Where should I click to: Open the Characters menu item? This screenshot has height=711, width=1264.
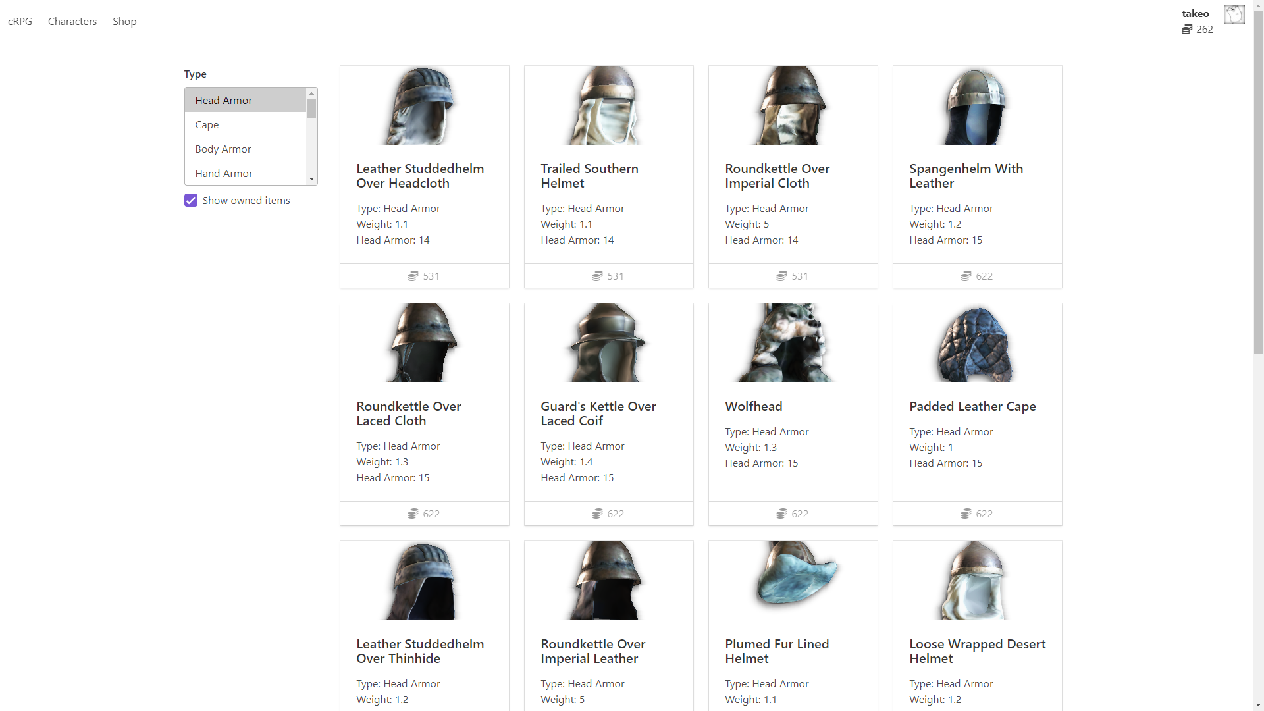[x=72, y=22]
